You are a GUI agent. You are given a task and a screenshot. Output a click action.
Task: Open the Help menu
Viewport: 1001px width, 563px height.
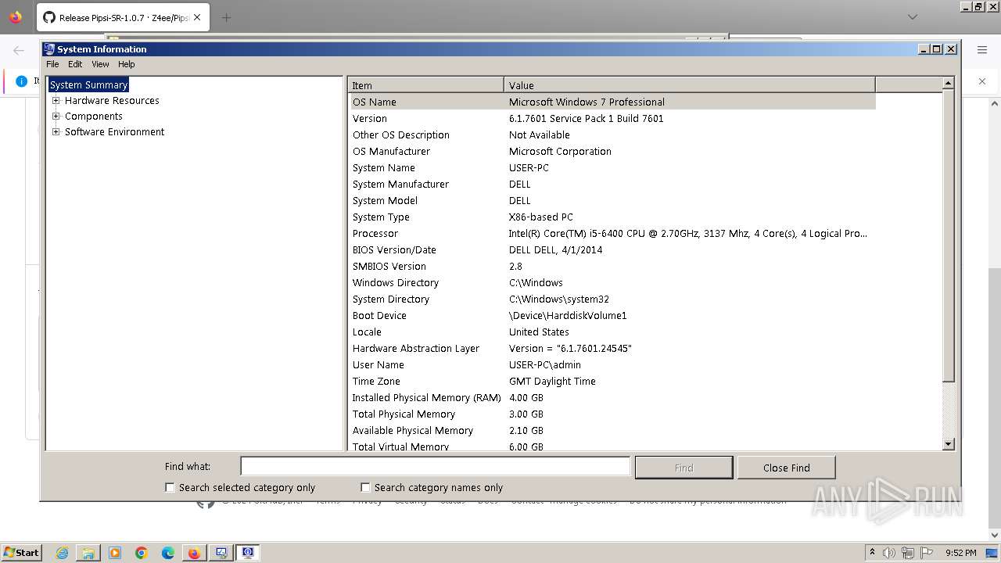127,64
